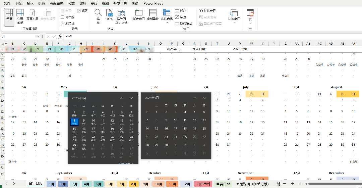Switch to 页面布局 page layout view
The image size is (362, 188).
pyautogui.click(x=32, y=15)
